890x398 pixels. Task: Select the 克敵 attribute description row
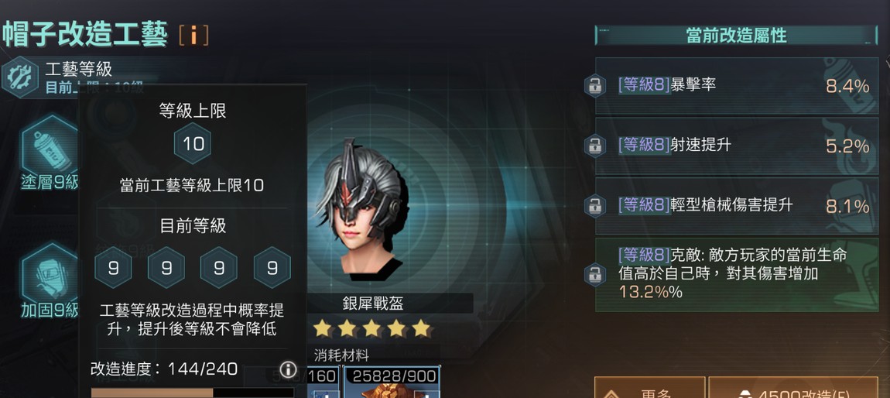tap(737, 274)
